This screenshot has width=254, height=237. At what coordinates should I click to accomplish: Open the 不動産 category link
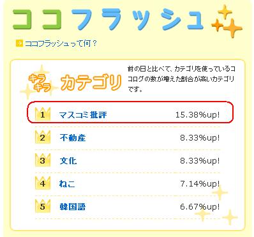(73, 138)
